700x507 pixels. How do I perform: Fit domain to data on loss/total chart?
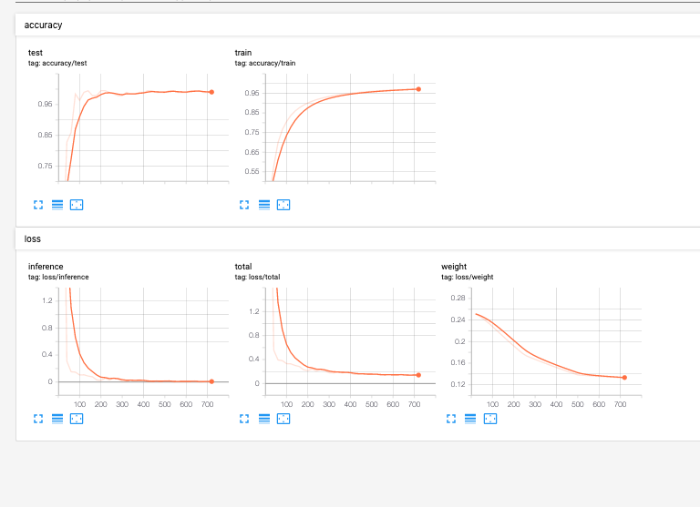pyautogui.click(x=283, y=419)
